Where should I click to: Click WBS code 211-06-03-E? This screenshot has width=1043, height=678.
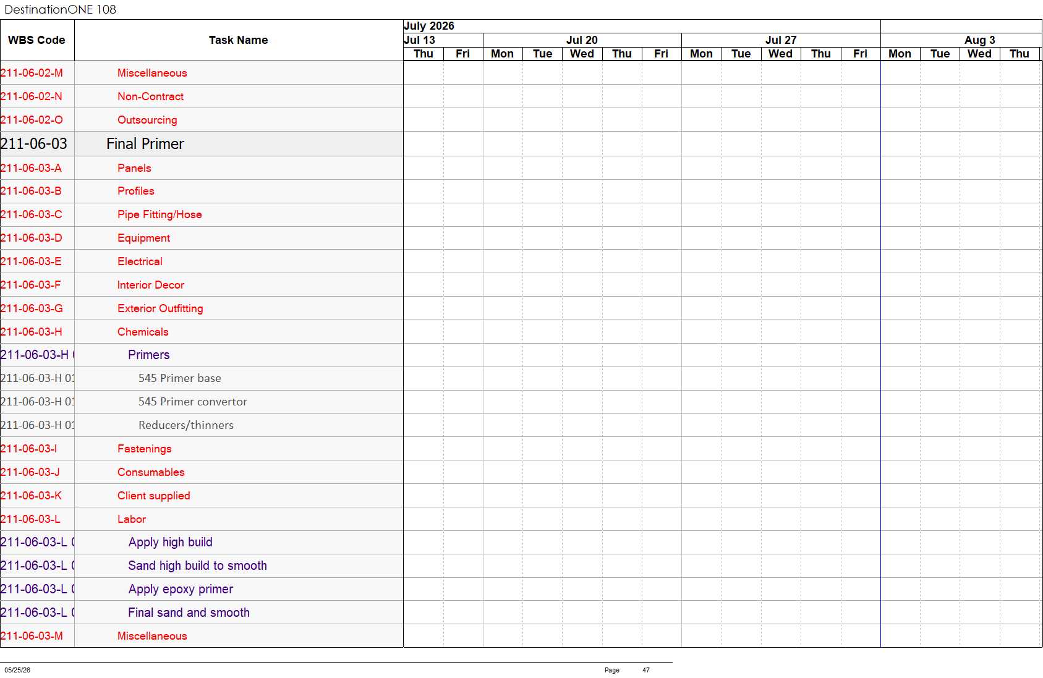pos(31,261)
